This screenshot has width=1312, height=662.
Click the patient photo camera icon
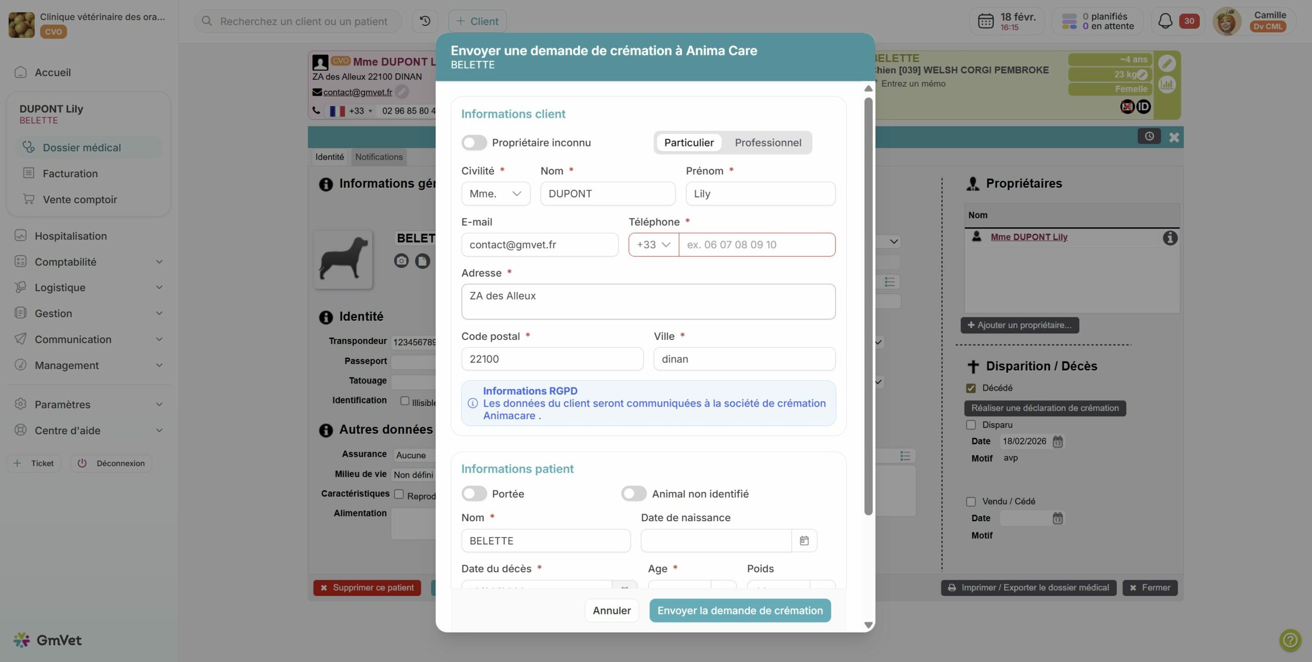click(401, 261)
